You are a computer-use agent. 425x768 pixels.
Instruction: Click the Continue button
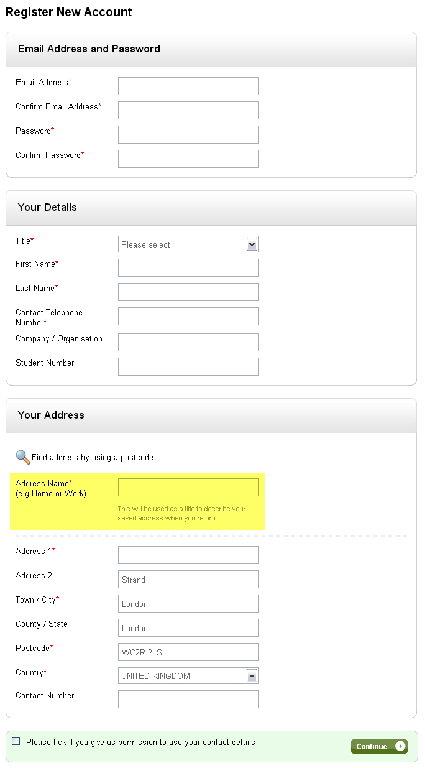[x=379, y=746]
